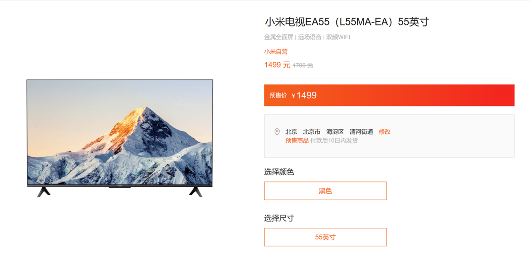Click 海淀区 district in delivery address
The width and height of the screenshot is (530, 253).
335,132
